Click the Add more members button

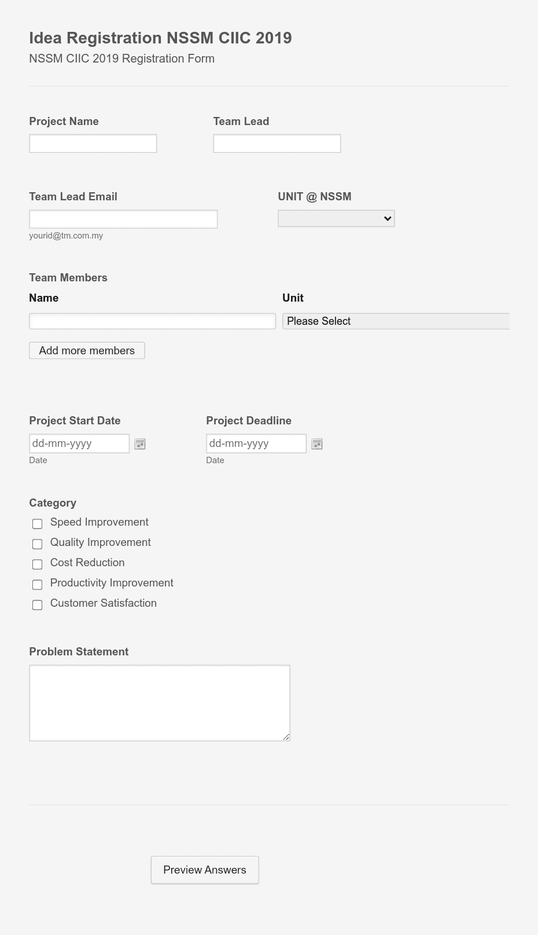click(x=86, y=350)
